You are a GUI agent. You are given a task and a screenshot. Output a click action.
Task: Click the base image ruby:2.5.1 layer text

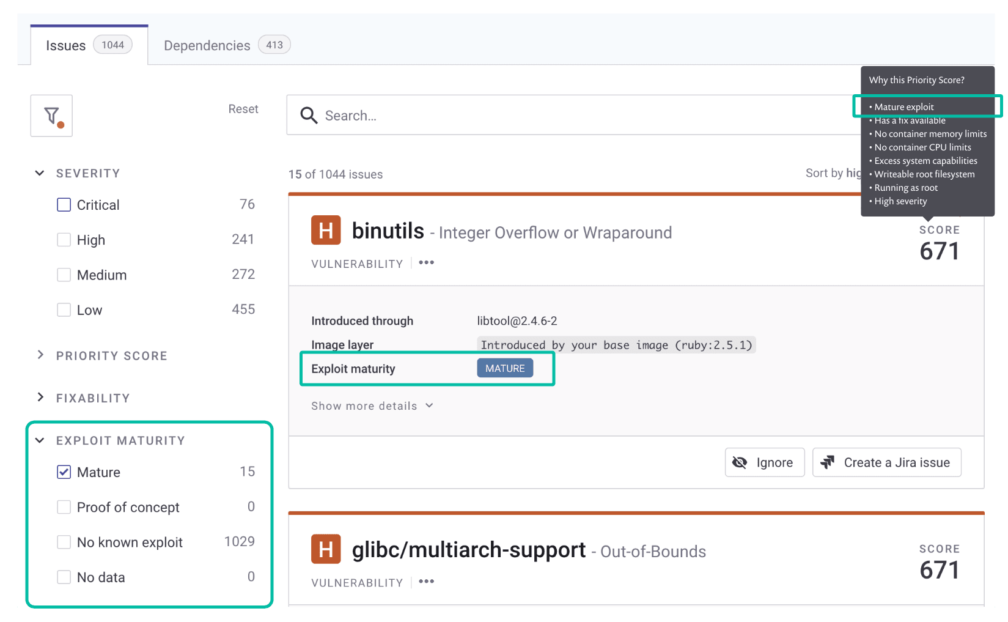(x=616, y=345)
